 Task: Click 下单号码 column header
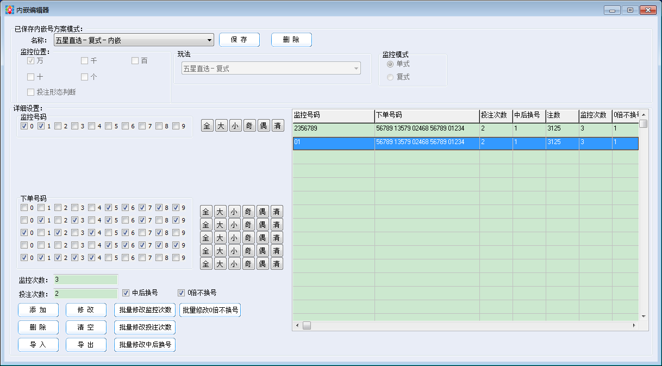tap(426, 115)
